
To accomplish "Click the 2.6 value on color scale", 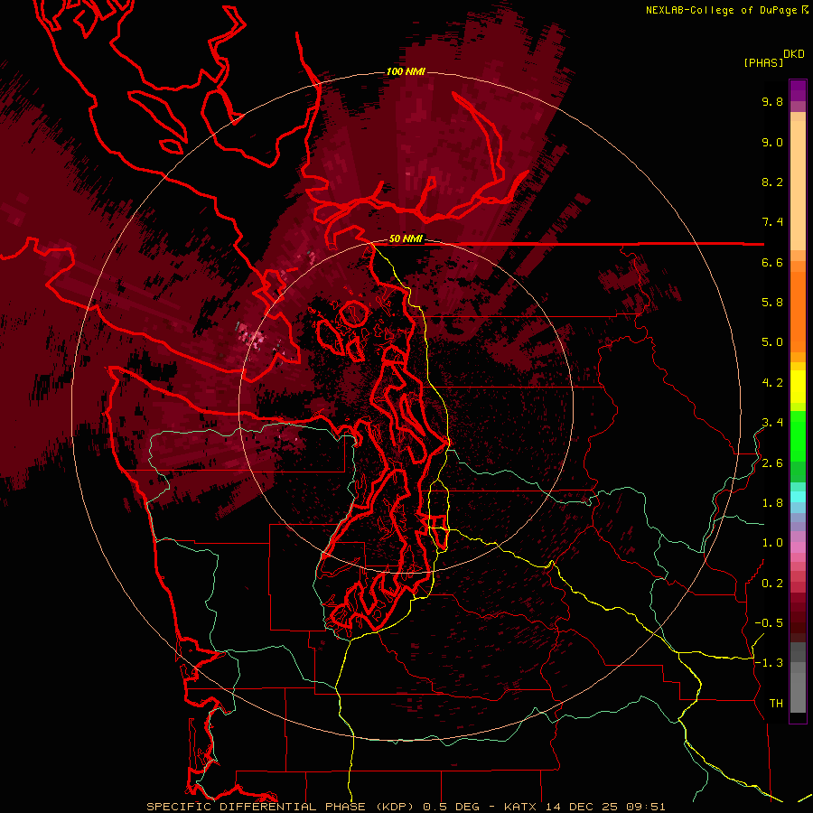I will coord(772,463).
